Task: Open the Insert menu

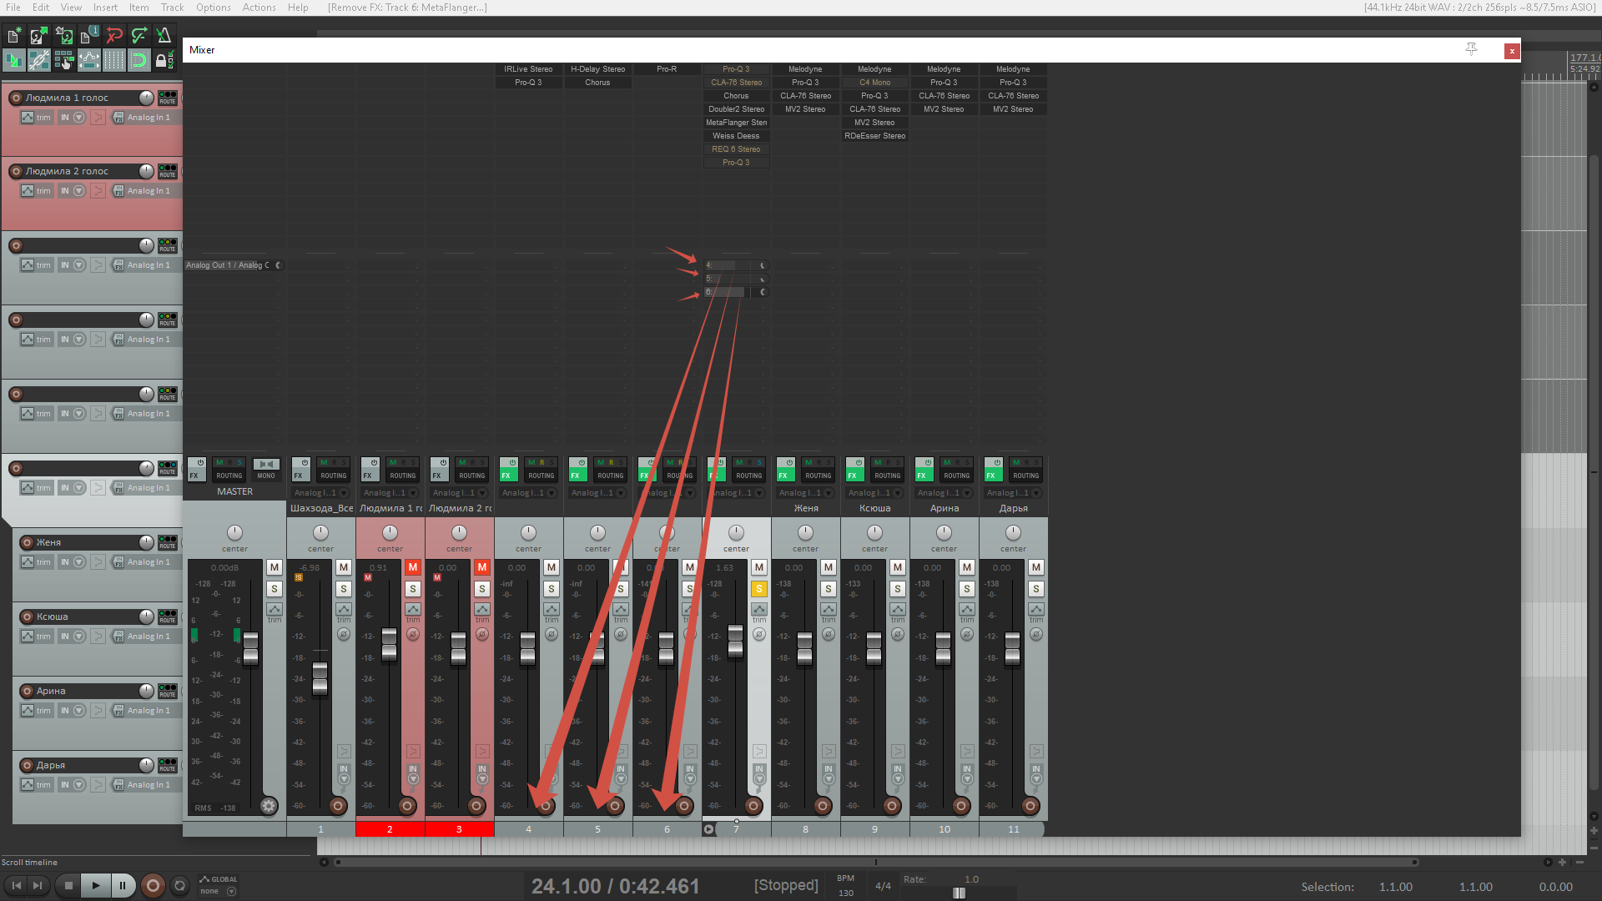Action: tap(105, 8)
